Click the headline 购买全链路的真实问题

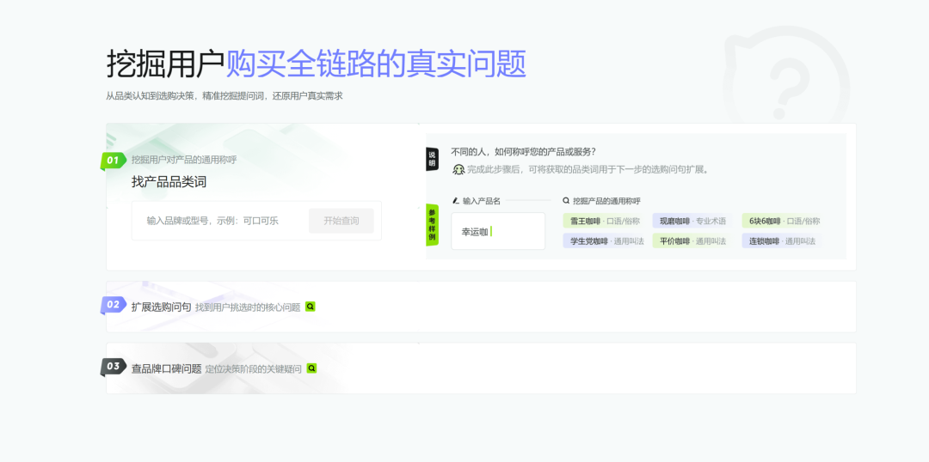(376, 64)
